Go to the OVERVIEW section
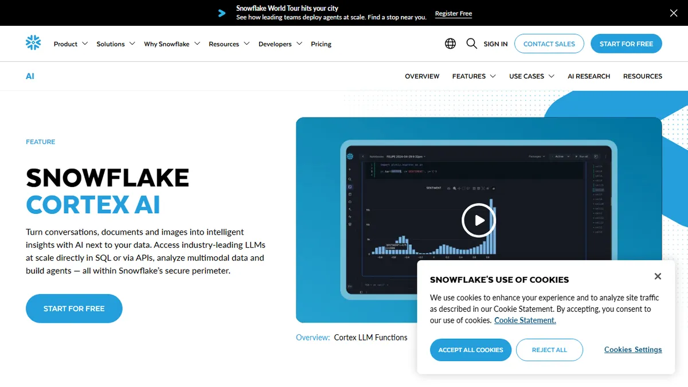The width and height of the screenshot is (688, 387). (422, 76)
